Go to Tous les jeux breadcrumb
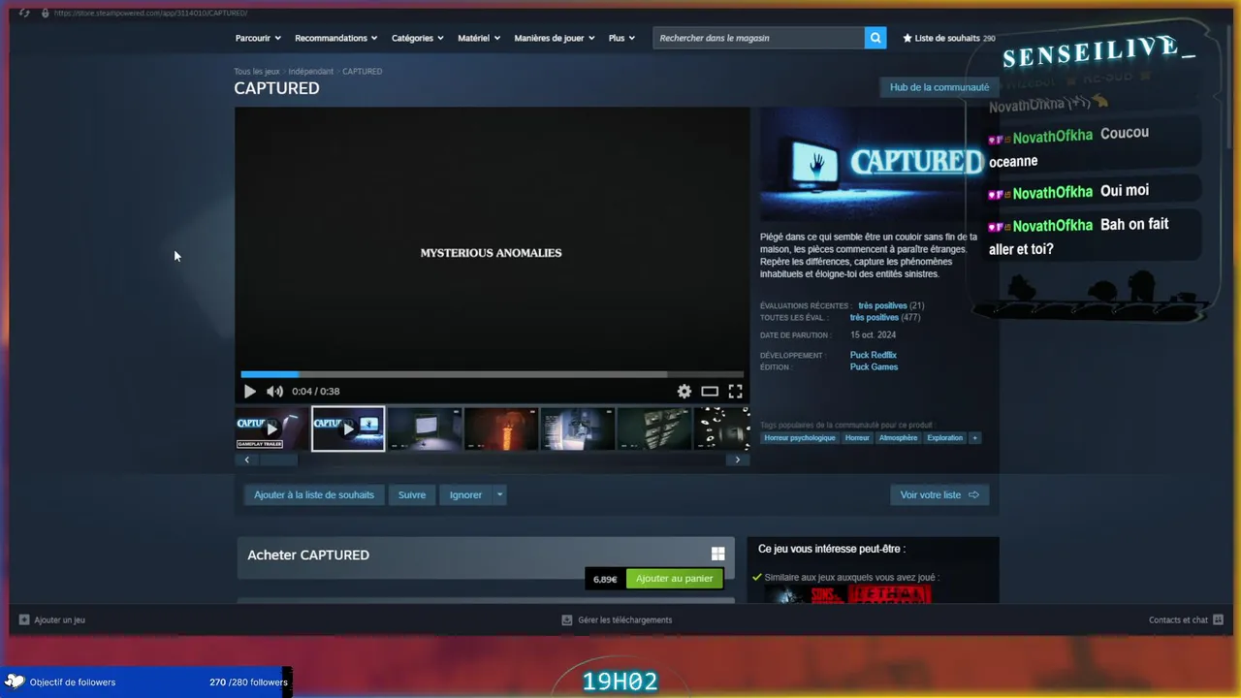The image size is (1241, 698). (257, 72)
